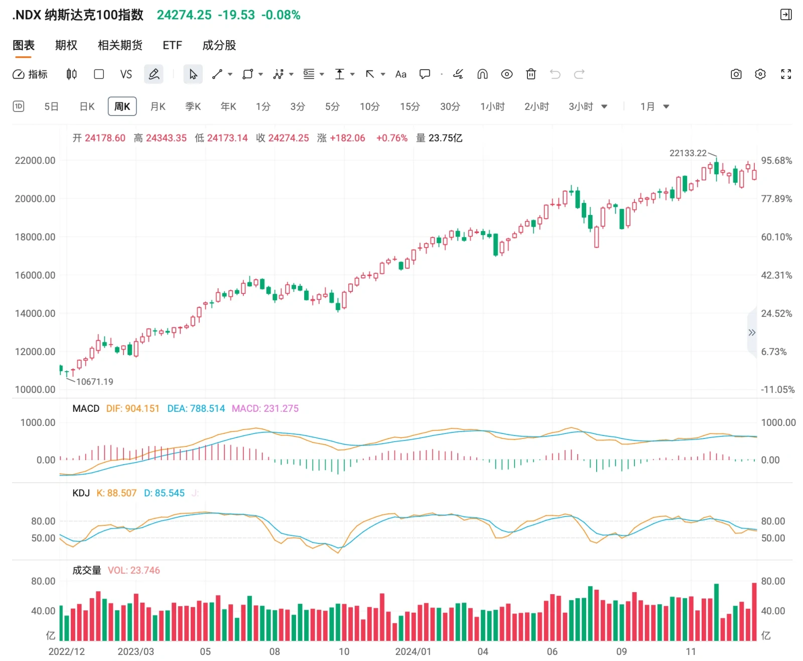
Task: Open the 成分股 tab
Action: 219,45
